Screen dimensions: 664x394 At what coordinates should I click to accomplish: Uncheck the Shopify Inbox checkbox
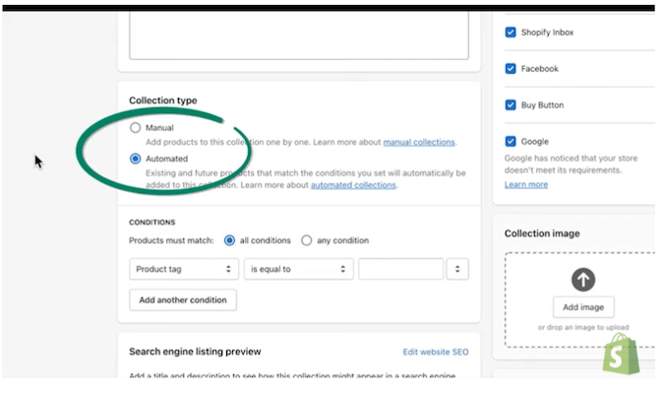click(511, 33)
